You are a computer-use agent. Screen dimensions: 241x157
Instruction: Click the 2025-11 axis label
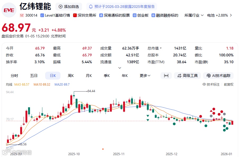(x=119, y=154)
